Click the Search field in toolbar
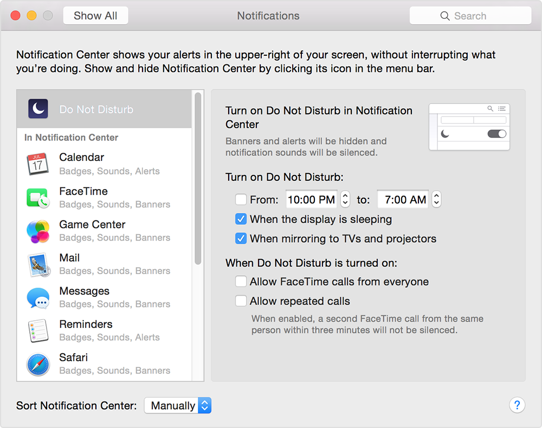 pos(470,16)
